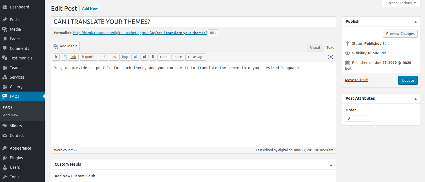Viewport: 425px width, 182px height.
Task: Collapse the Post Attributes panel
Action: pyautogui.click(x=415, y=99)
